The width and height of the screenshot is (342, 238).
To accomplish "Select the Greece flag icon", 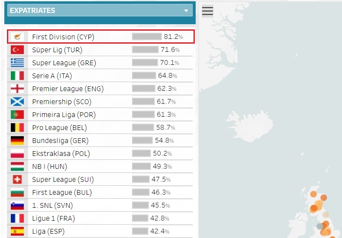I will click(x=17, y=63).
